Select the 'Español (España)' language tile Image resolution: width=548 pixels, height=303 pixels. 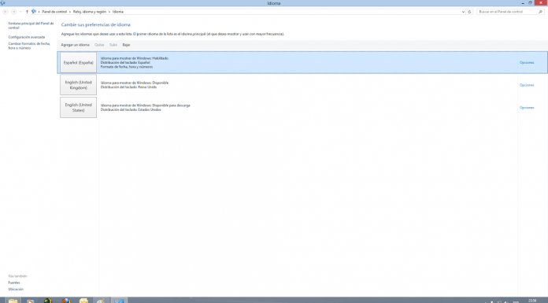[78, 62]
